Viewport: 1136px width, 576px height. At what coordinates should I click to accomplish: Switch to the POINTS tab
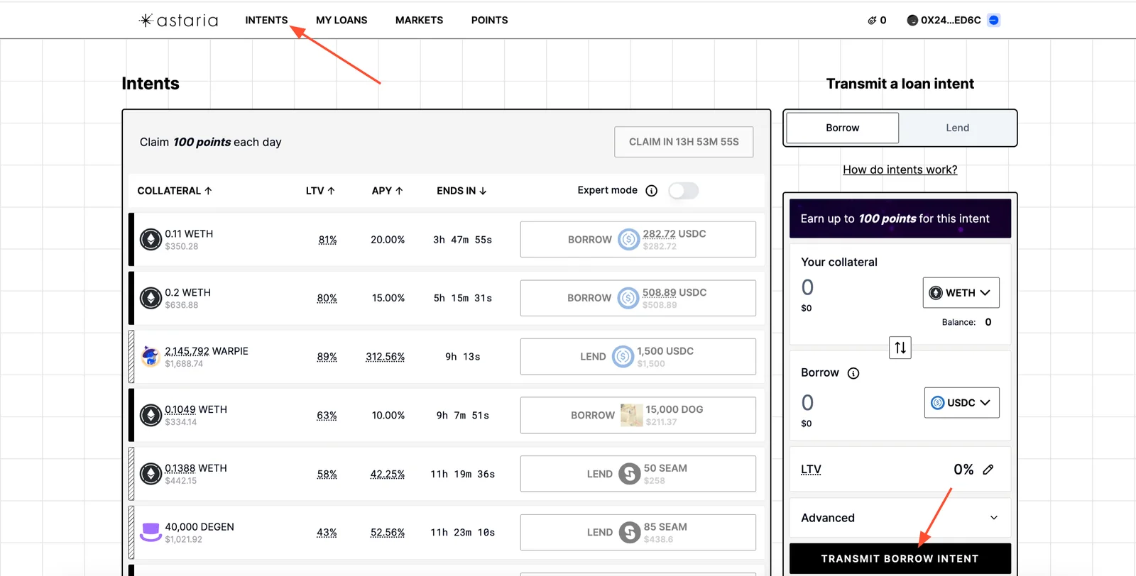coord(489,21)
